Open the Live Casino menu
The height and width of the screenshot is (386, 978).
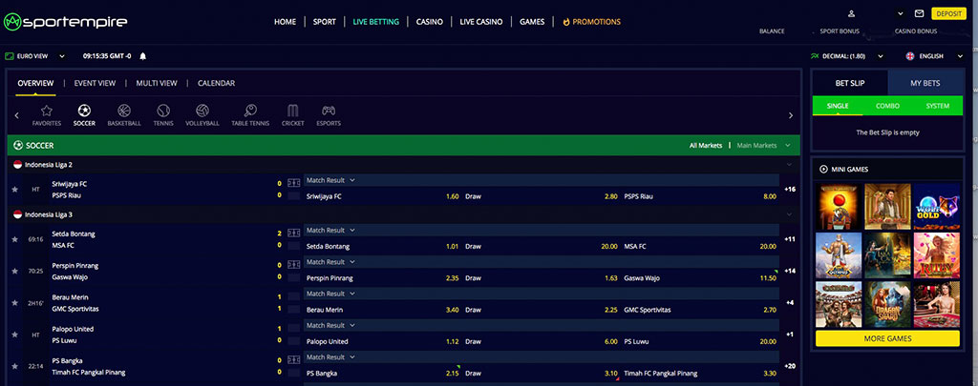point(481,22)
